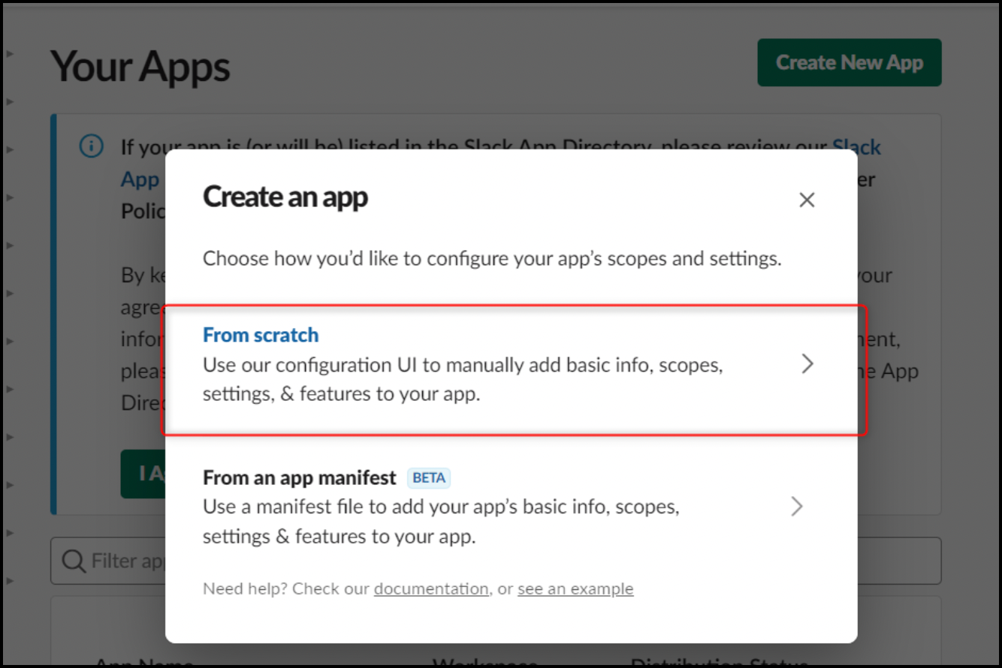Open the see an example link

coord(575,588)
